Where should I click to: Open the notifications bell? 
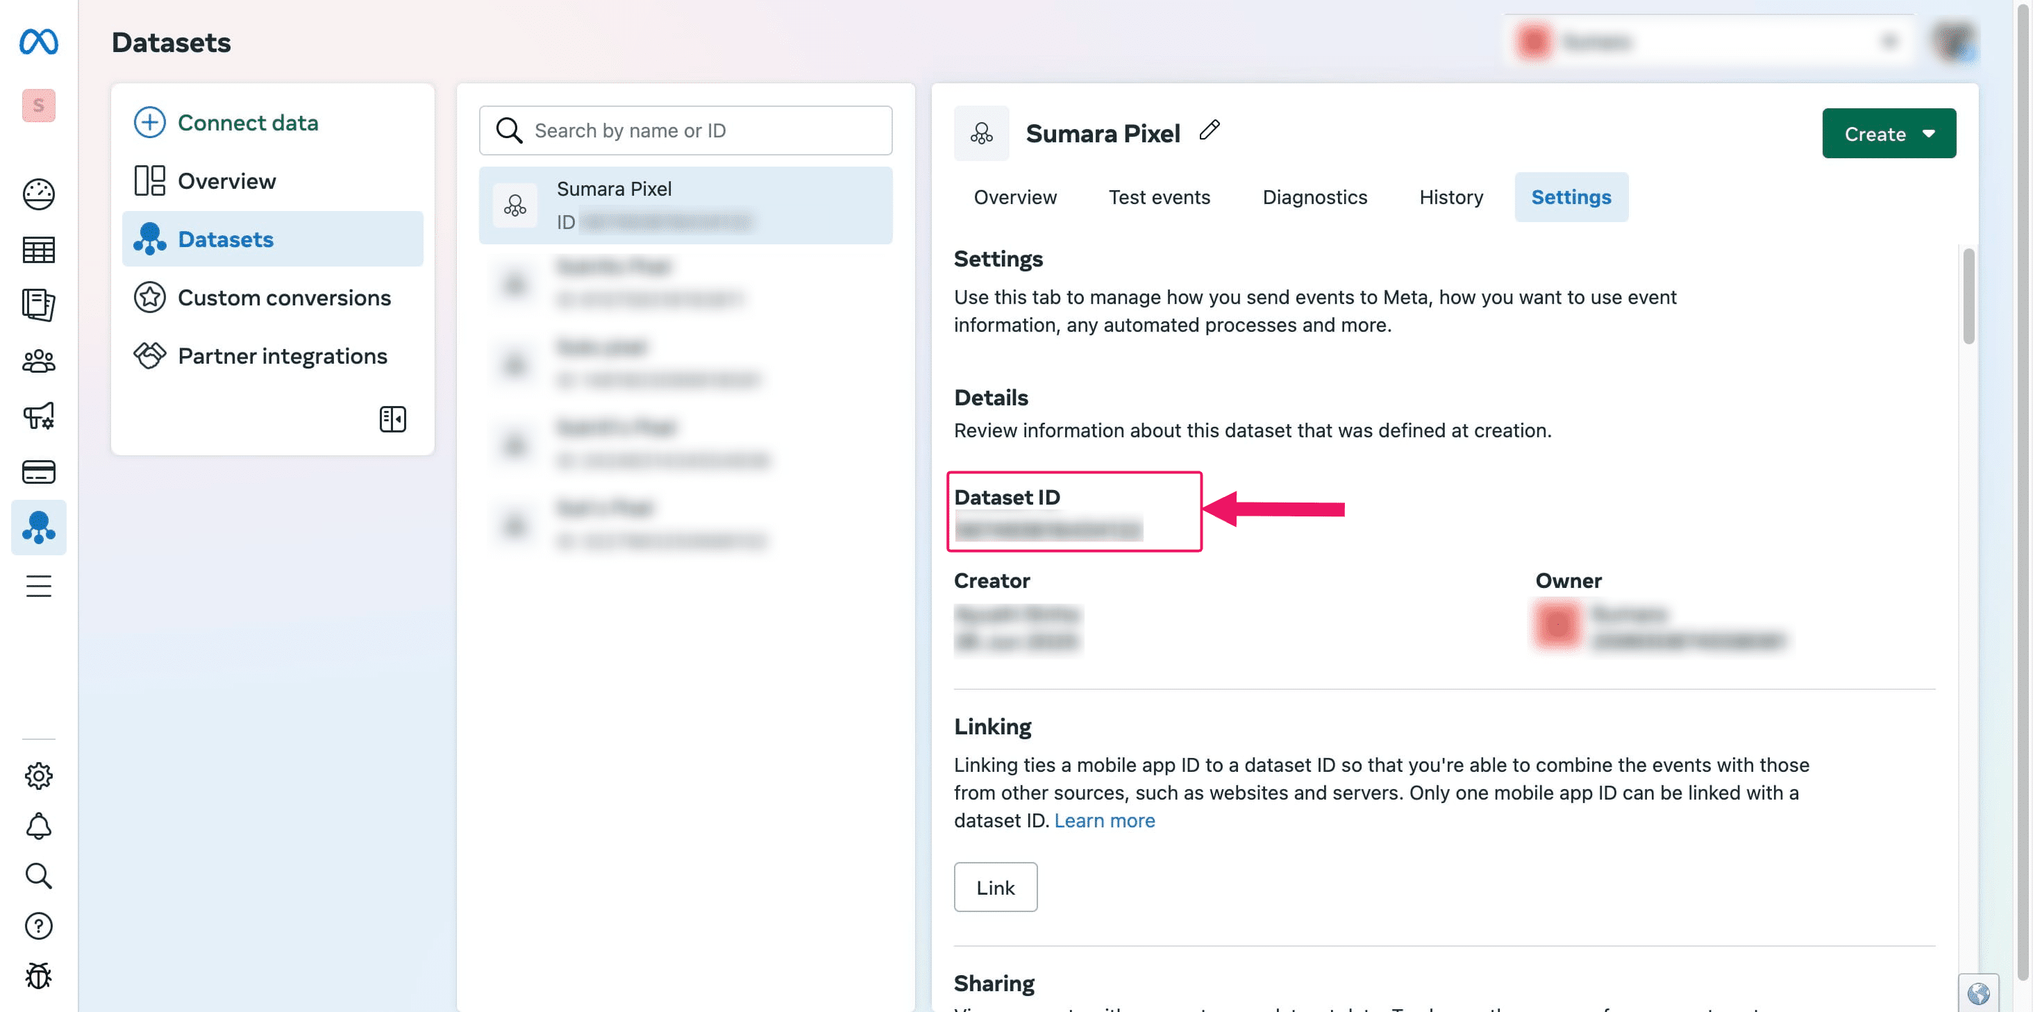pyautogui.click(x=38, y=826)
